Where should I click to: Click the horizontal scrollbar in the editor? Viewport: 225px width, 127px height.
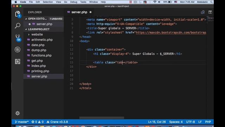coord(102,117)
